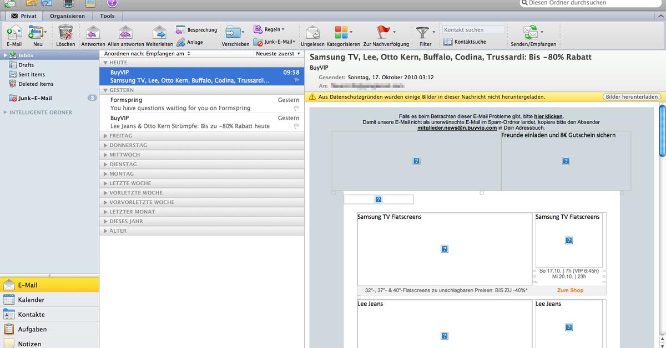Image resolution: width=666 pixels, height=348 pixels.
Task: Open the Zur Nachverfolgung dropdown arrow
Action: pos(395,32)
